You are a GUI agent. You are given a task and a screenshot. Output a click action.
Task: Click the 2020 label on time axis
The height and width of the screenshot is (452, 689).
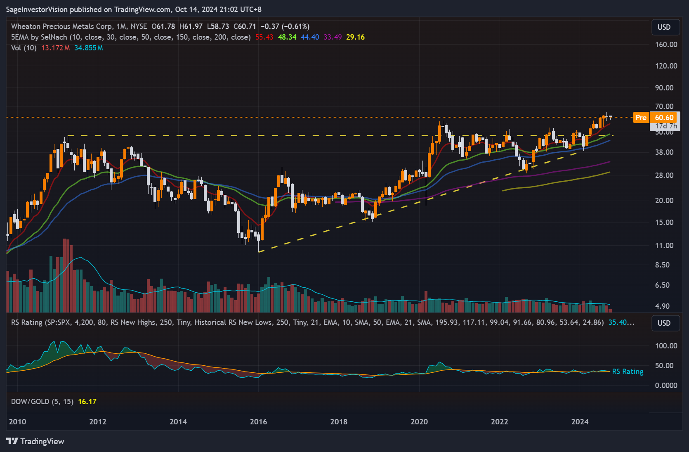point(419,422)
